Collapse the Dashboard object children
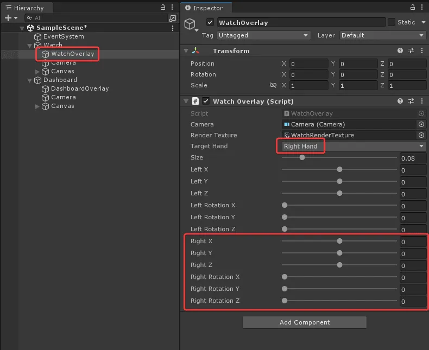 pyautogui.click(x=30, y=80)
